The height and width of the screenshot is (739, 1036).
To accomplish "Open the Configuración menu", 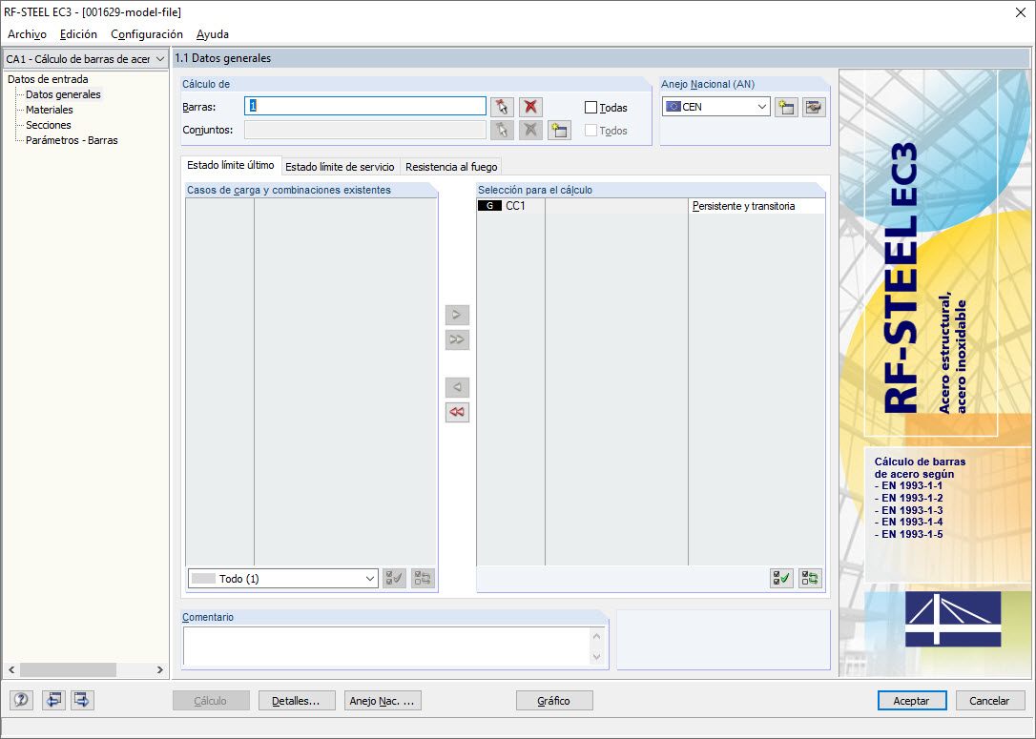I will tap(147, 34).
